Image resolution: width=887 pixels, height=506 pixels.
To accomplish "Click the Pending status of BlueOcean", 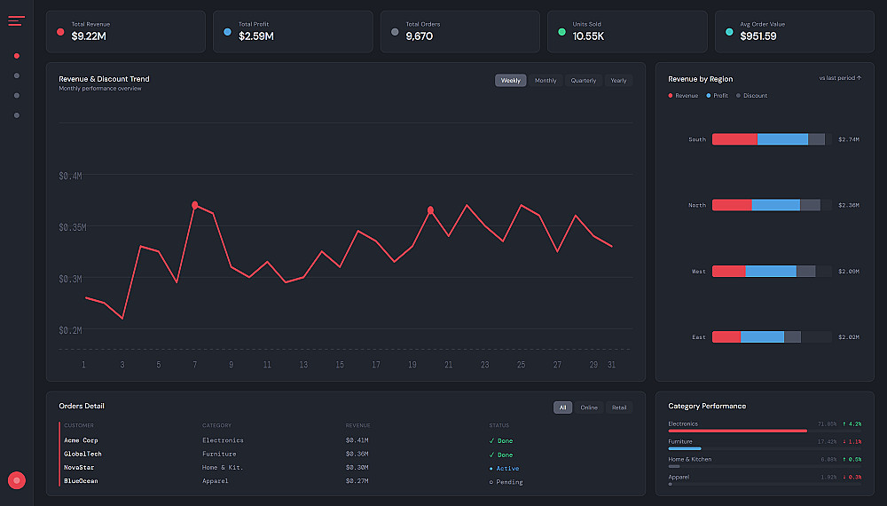I will tap(506, 482).
